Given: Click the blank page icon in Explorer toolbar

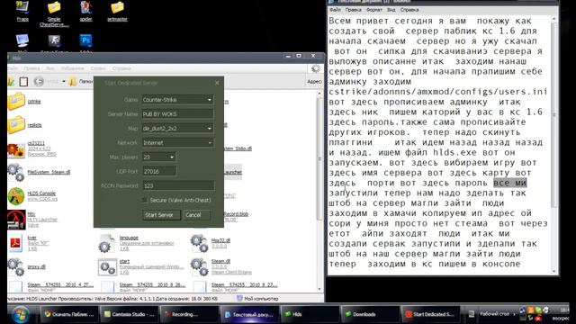Looking at the screenshot, I should (x=24, y=82).
